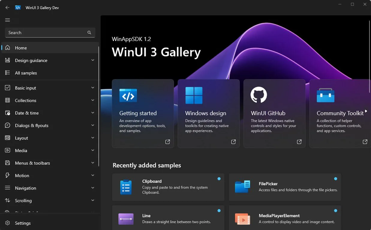Expand the Design guidance section
This screenshot has width=371, height=230.
(x=93, y=60)
